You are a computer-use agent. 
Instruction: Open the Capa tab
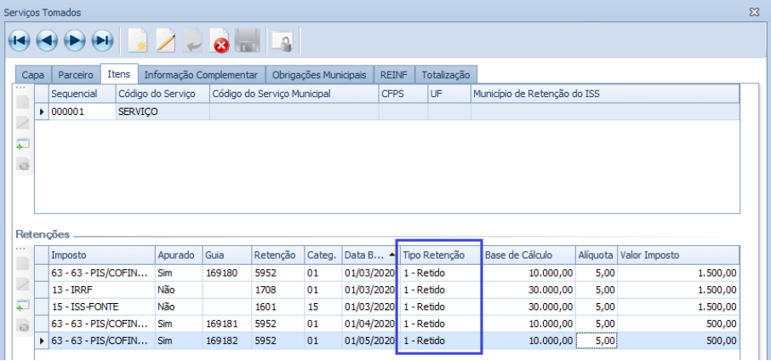[x=32, y=75]
